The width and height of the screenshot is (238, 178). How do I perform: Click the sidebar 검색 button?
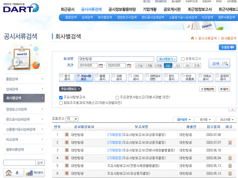coord(40,163)
